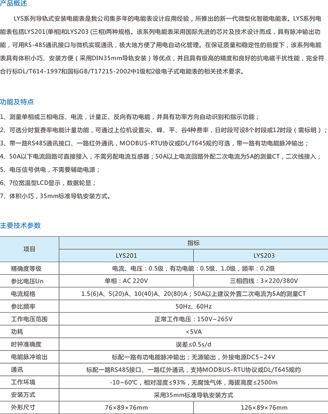The height and width of the screenshot is (414, 328).
Task: Click the LYS201 column header
Action: (126, 255)
